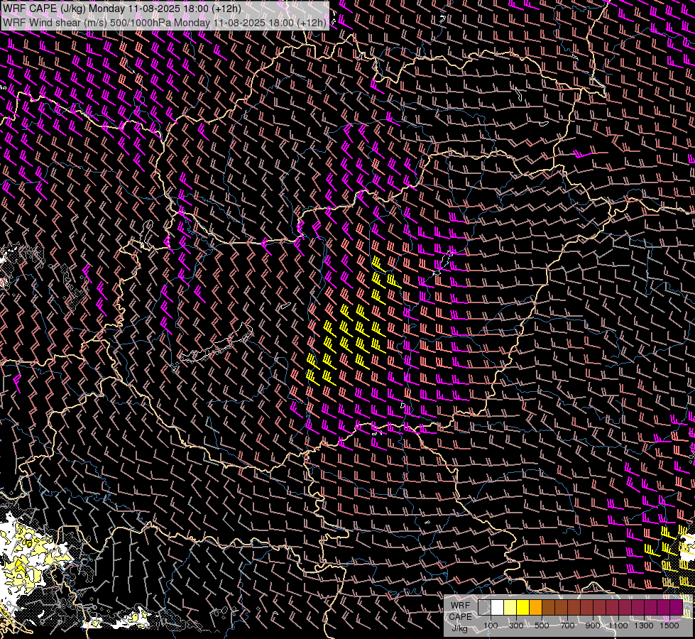Select the pale yellow legend swatch
695x639 pixels.
coord(510,607)
